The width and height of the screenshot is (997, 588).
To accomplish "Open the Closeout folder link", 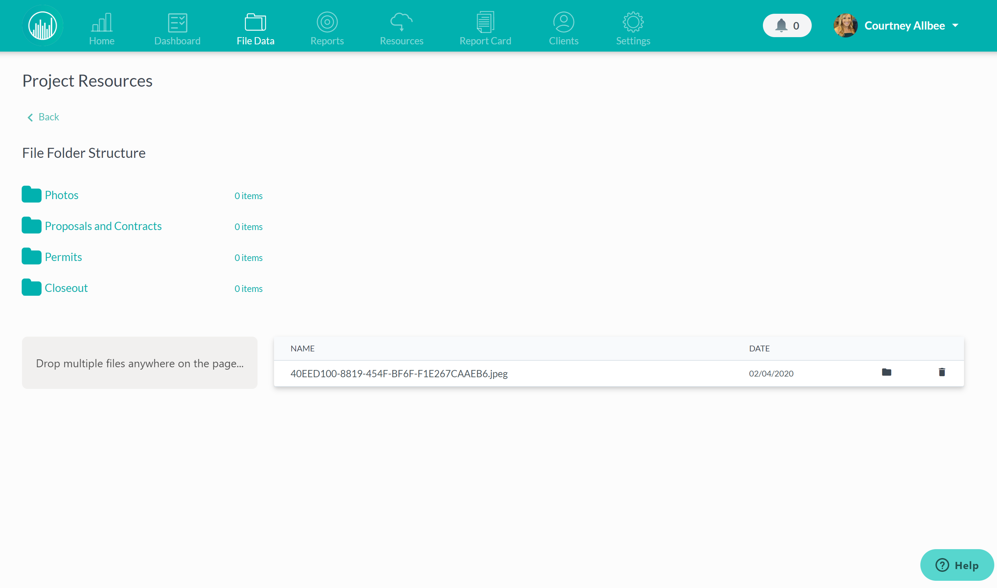I will [66, 288].
